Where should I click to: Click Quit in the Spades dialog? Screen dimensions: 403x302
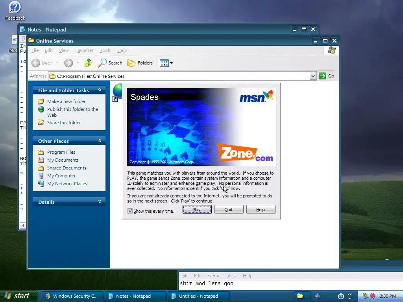(229, 210)
